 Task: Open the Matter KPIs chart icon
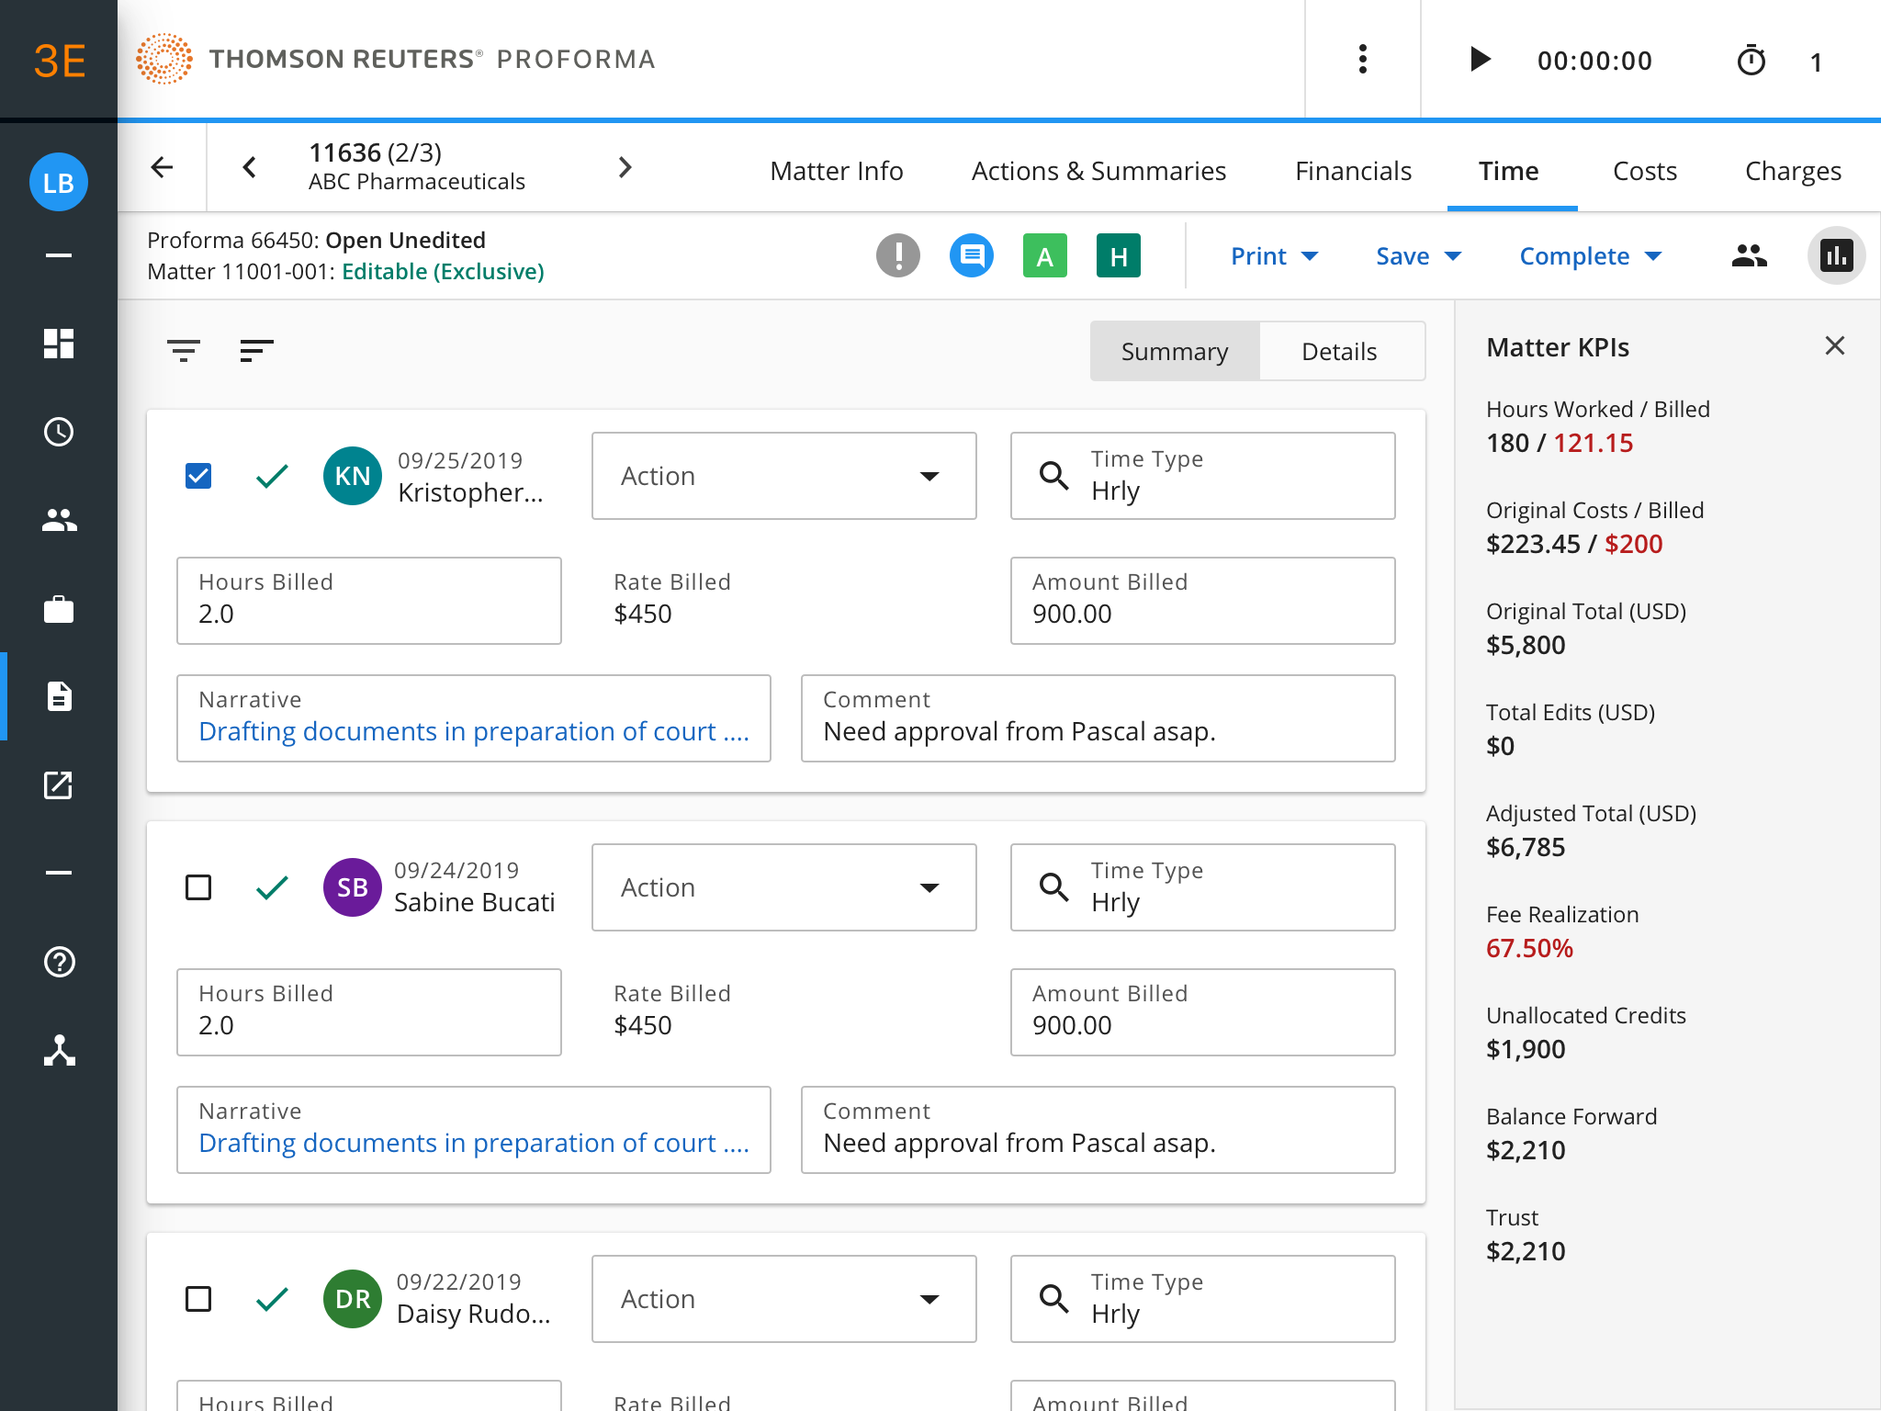pos(1836,256)
